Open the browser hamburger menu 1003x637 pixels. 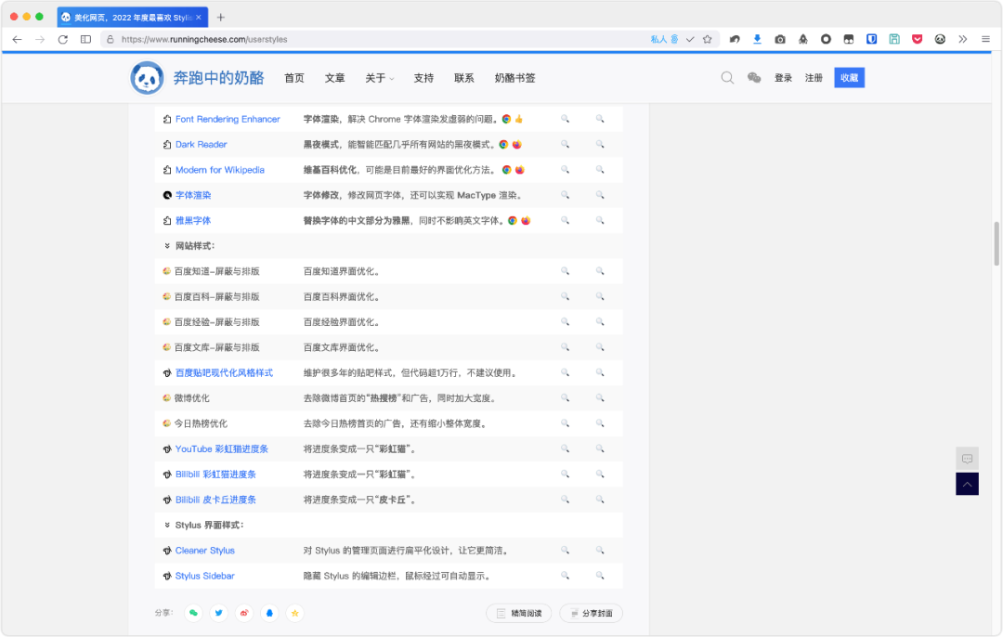(x=985, y=39)
